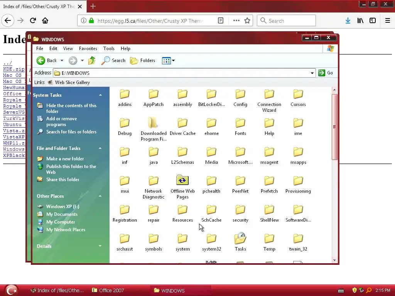This screenshot has height=296, width=395.
Task: Collapse the Other Places section
Action: pyautogui.click(x=100, y=196)
